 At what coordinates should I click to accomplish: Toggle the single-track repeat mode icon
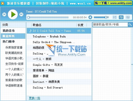click(128, 17)
